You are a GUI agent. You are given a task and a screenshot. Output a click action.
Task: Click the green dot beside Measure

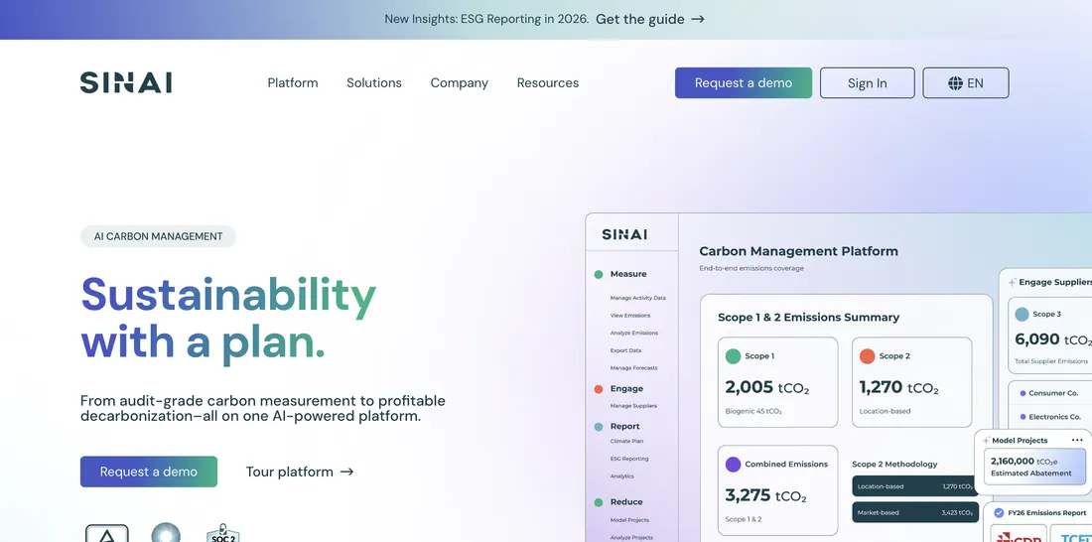pyautogui.click(x=599, y=275)
